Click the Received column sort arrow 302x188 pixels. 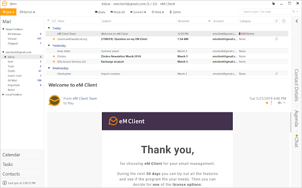click(210, 21)
